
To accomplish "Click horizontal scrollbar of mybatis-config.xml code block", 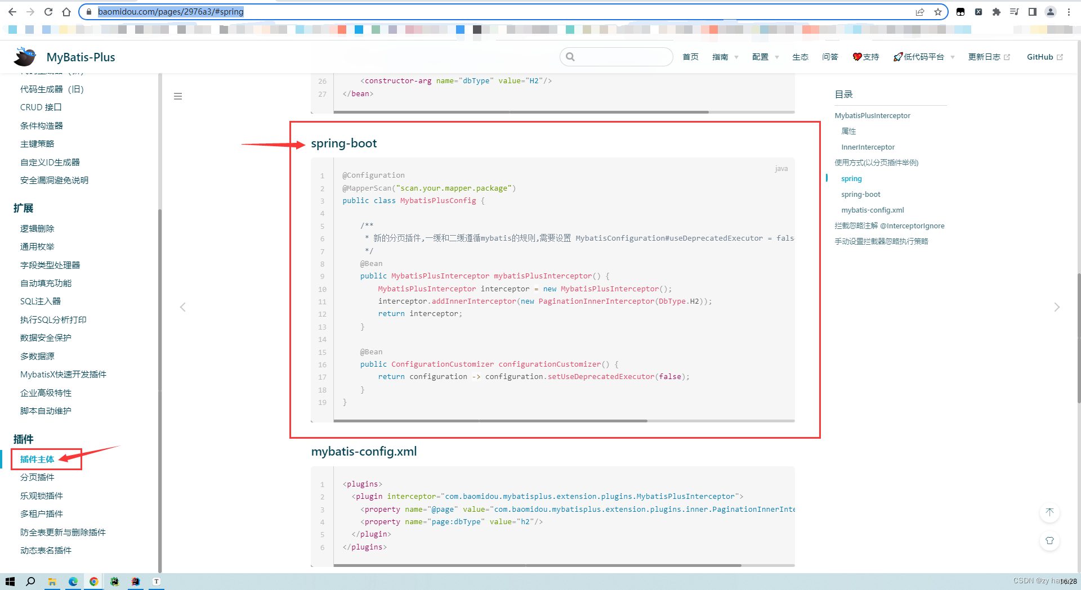I will tap(537, 565).
